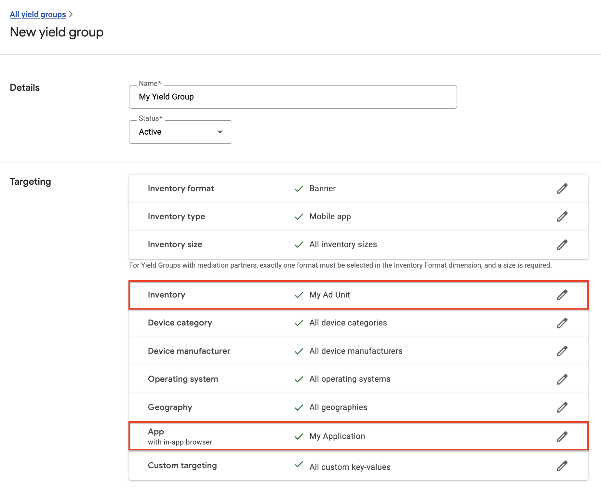Click the pencil icon in the My Application row
This screenshot has width=601, height=491.
[562, 436]
